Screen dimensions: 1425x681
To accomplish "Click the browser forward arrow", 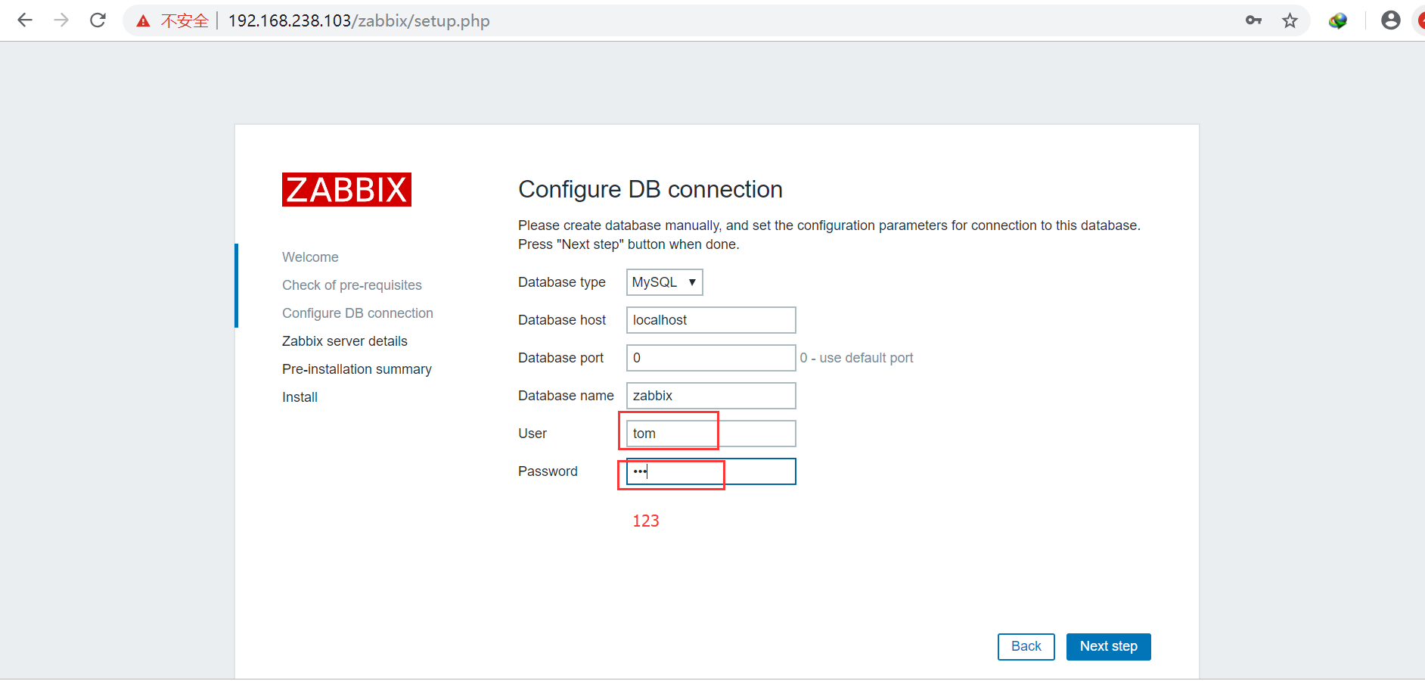I will pyautogui.click(x=61, y=20).
